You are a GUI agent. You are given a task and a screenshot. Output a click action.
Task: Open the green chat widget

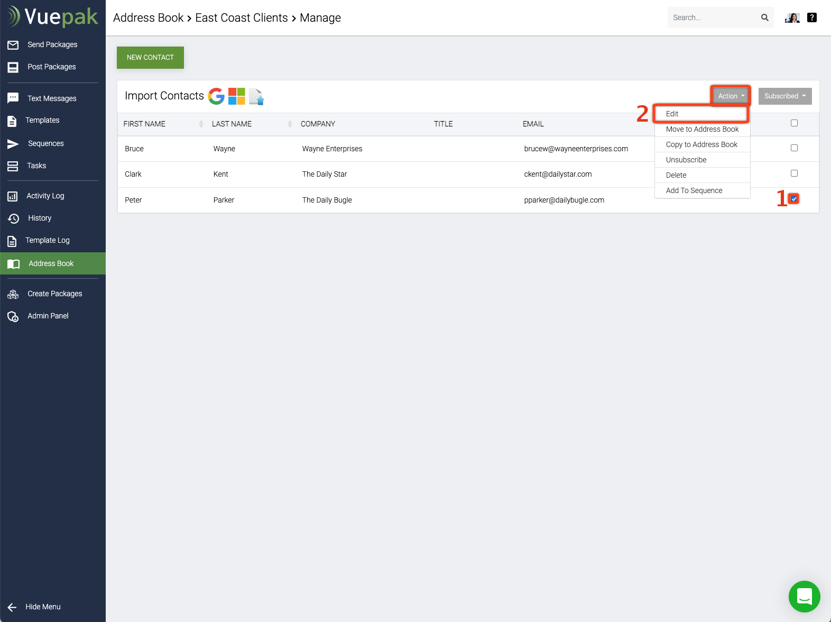[804, 597]
